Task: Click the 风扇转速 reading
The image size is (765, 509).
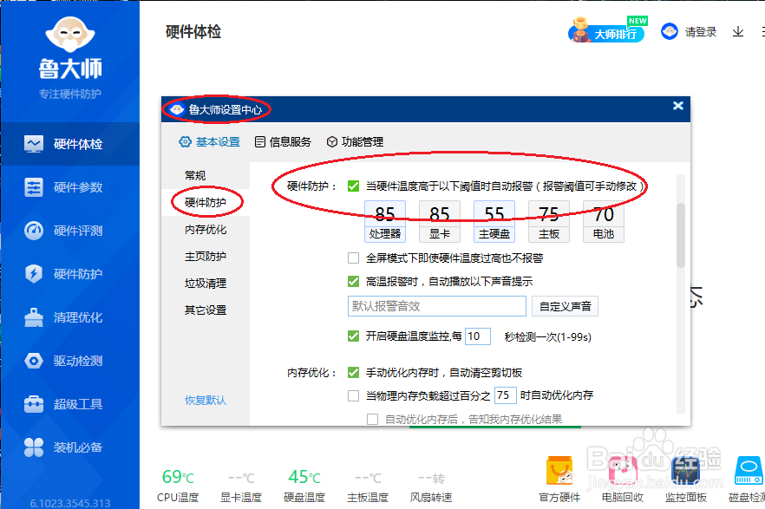Action: click(431, 479)
